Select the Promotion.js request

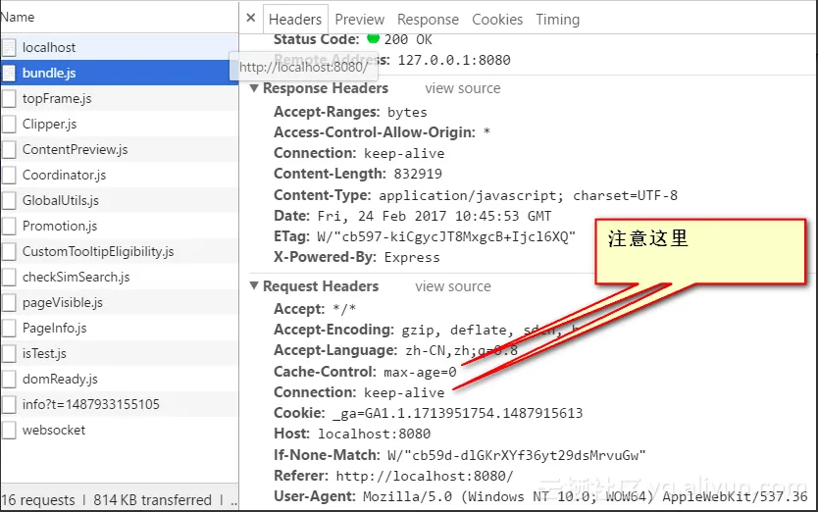(120, 226)
